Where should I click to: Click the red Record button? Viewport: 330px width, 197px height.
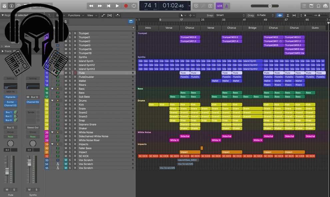[x=126, y=6]
